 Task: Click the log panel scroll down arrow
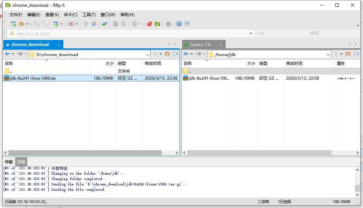pos(357,195)
